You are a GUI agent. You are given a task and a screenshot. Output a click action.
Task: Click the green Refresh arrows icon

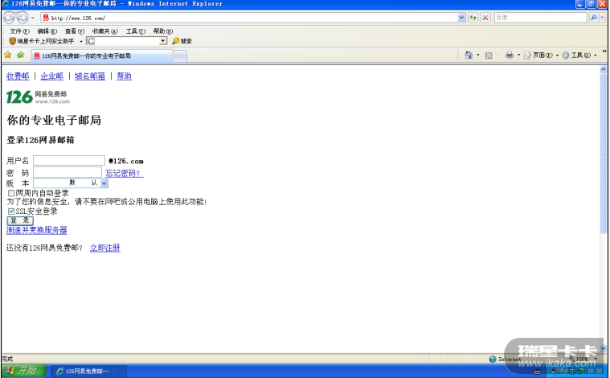click(x=473, y=18)
